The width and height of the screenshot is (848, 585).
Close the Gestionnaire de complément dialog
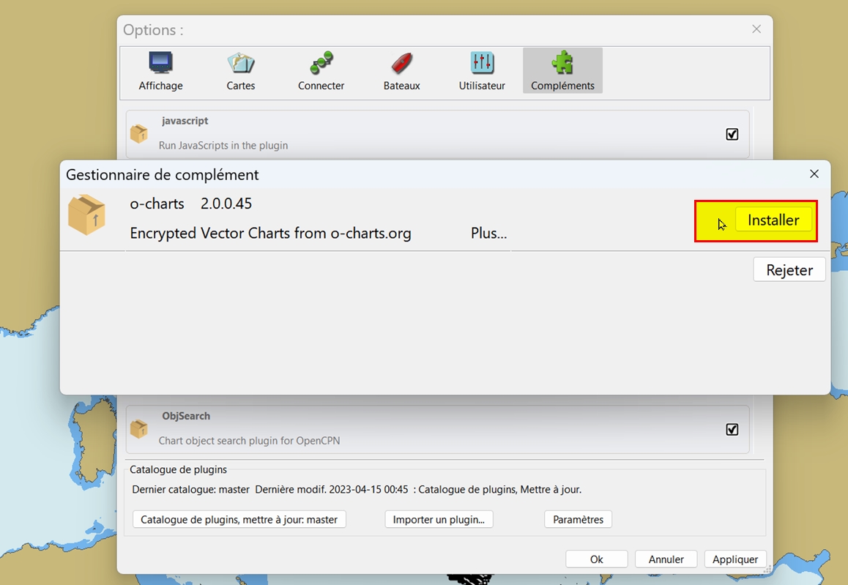click(x=814, y=174)
